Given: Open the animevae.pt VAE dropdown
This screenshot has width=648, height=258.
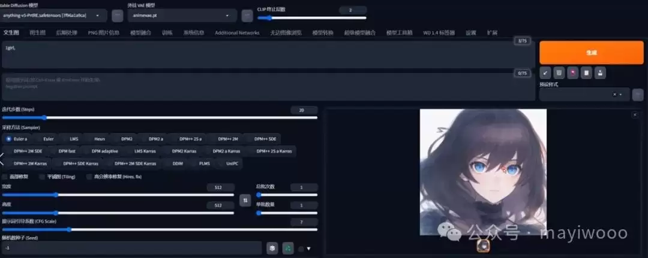Looking at the screenshot, I should point(182,15).
